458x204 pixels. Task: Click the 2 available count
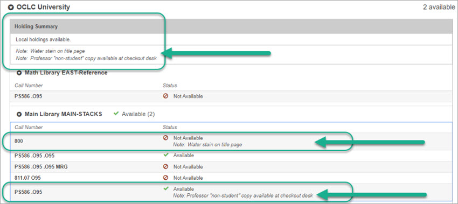439,8
